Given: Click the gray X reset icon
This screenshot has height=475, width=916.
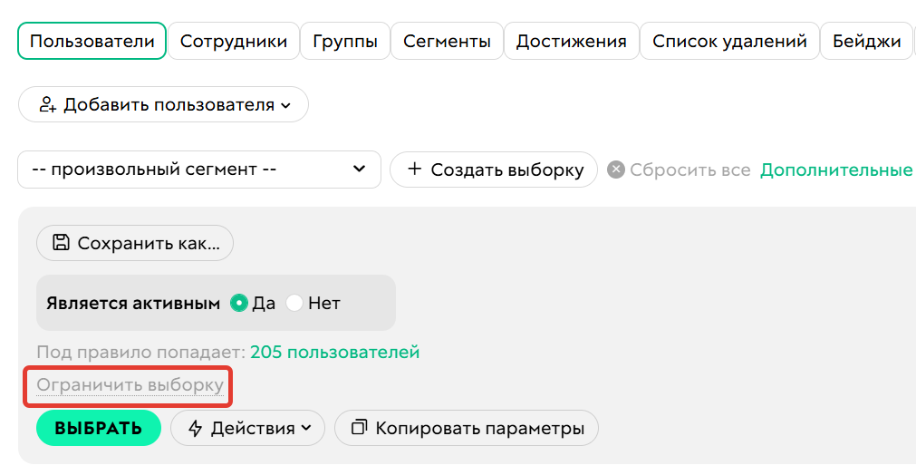Looking at the screenshot, I should coord(616,170).
